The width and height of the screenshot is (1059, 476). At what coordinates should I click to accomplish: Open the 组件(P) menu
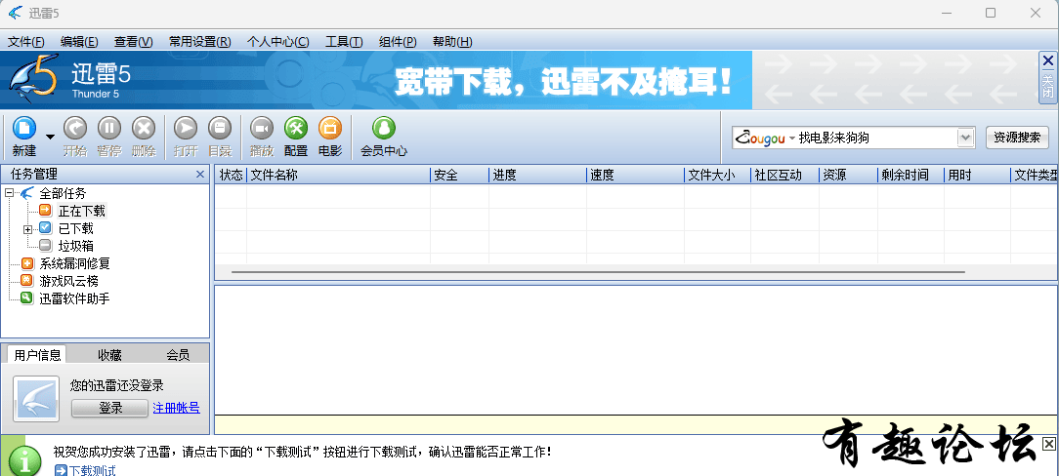coord(398,42)
